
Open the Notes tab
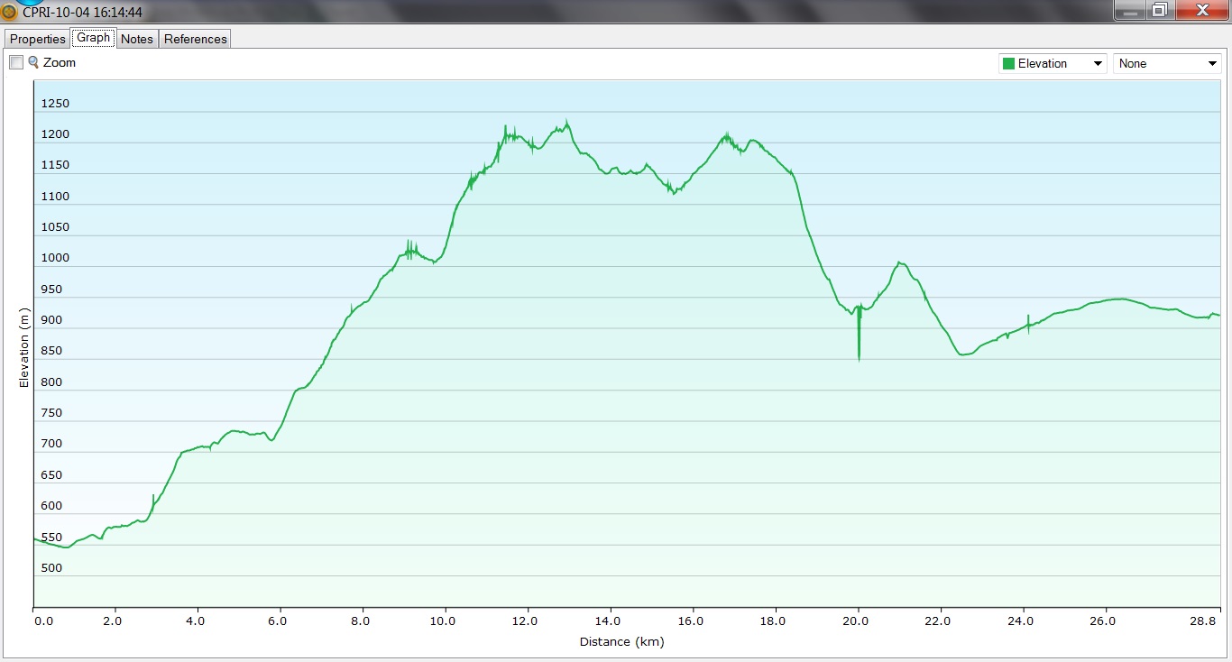click(x=137, y=39)
